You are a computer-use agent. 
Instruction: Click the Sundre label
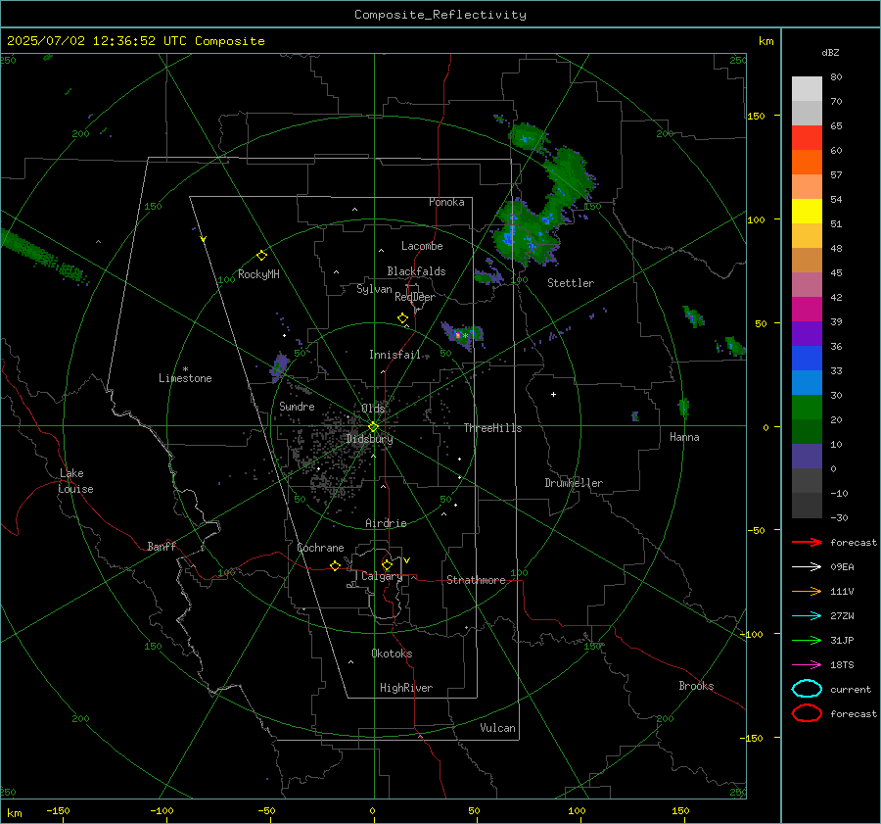[297, 406]
